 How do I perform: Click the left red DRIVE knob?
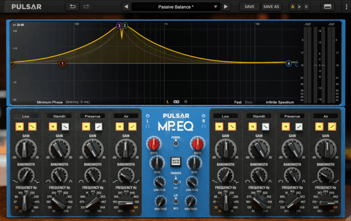(x=153, y=143)
